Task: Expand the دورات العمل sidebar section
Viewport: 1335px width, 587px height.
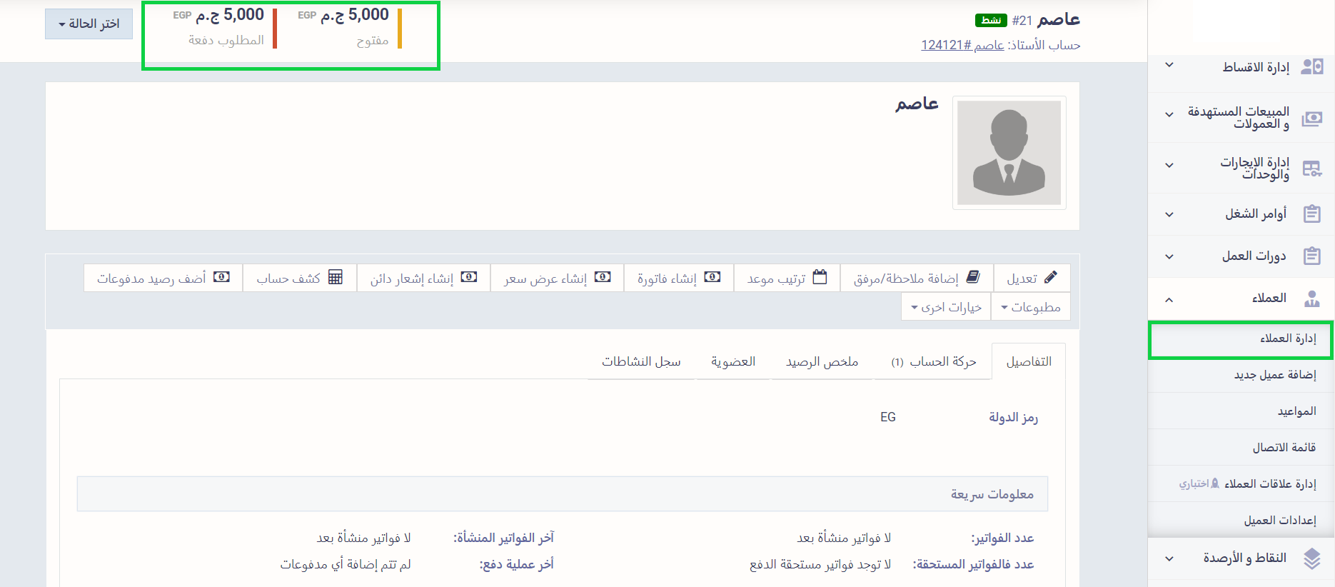Action: click(1169, 256)
